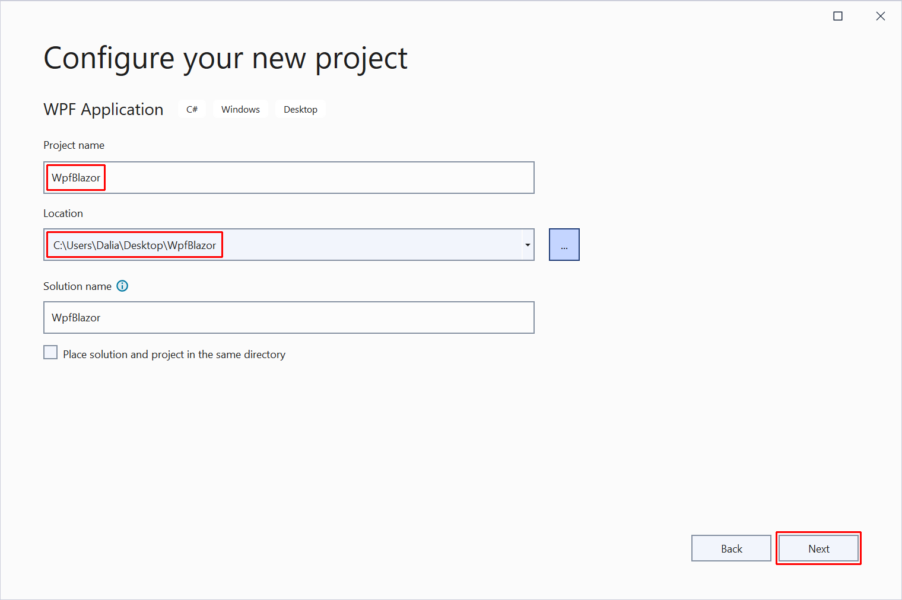902x600 pixels.
Task: Select the Windows platform tag
Action: coord(240,109)
